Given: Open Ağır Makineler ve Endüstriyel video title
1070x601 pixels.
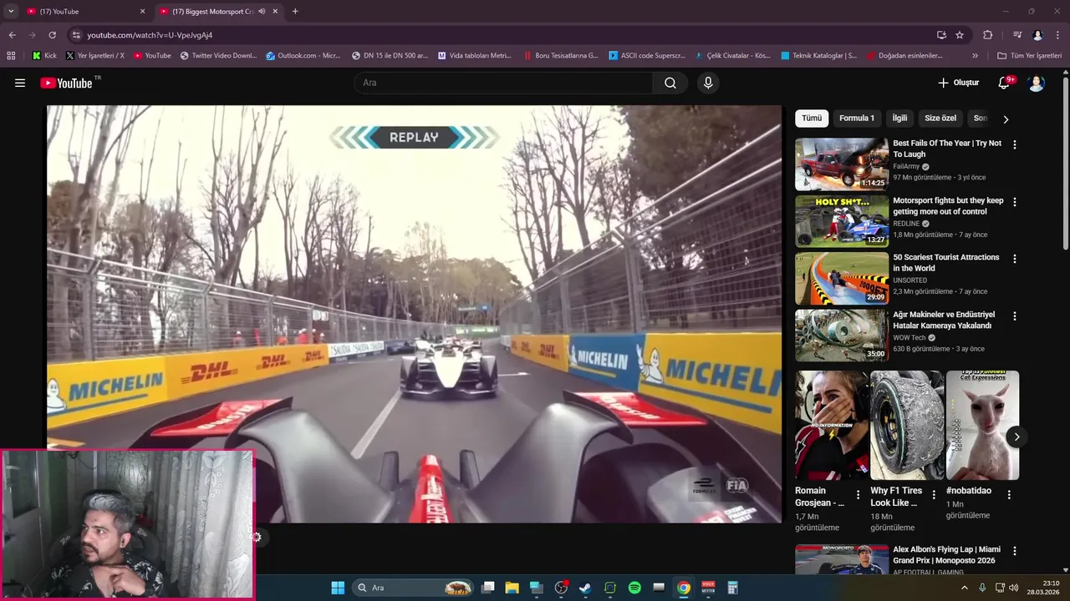Looking at the screenshot, I should pos(943,321).
